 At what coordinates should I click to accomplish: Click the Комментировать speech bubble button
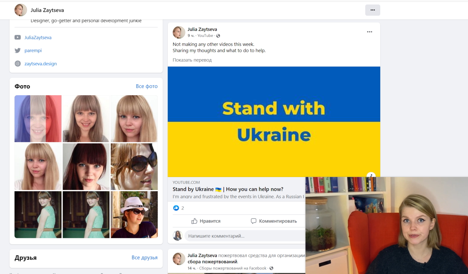click(273, 221)
